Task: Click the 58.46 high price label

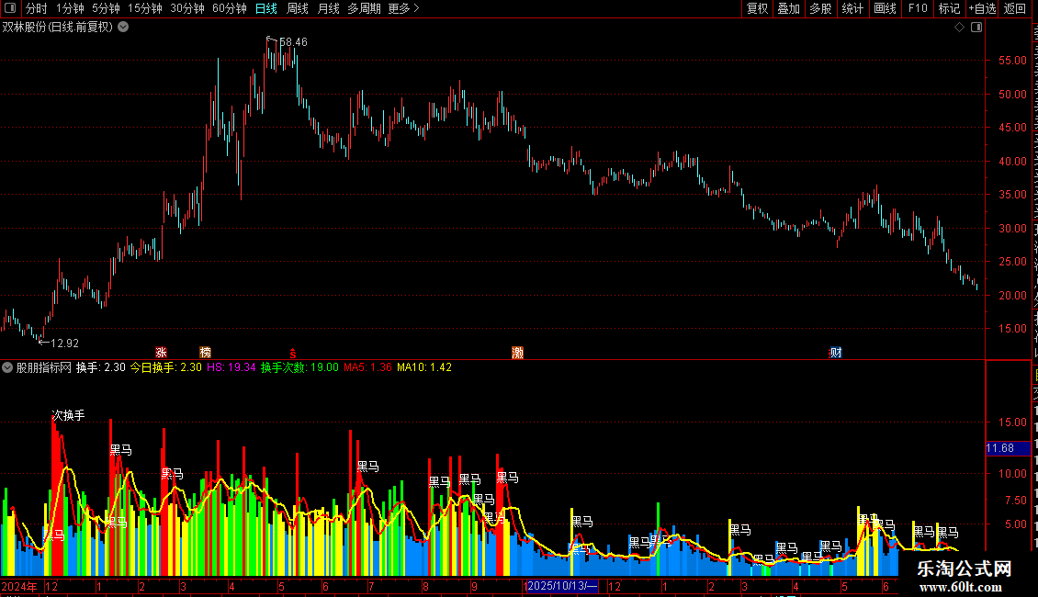Action: click(293, 41)
